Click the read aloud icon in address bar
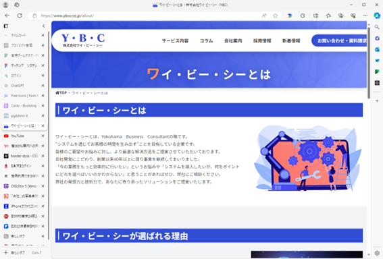Screen dimensions: 383x259 click(x=264, y=16)
